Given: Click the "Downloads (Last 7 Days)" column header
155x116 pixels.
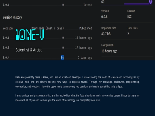Looking at the screenshot, I should tap(48, 28).
